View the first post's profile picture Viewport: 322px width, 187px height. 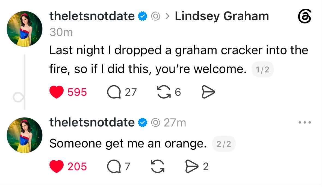(x=25, y=29)
